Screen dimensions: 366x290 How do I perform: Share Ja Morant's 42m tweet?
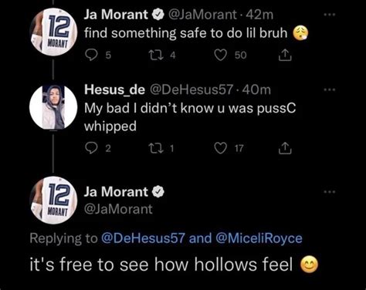point(285,55)
